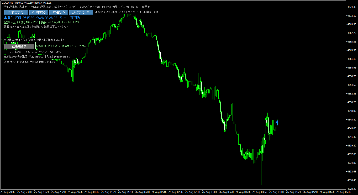Click the 4645.80 price axis label
Screen dimensions: 358x195
(x=351, y=120)
